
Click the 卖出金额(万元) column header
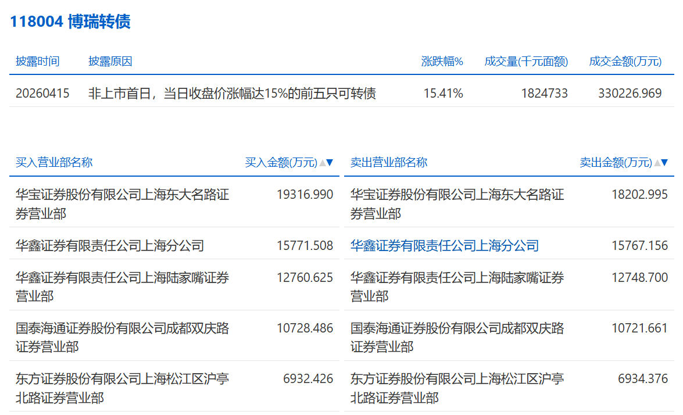coord(616,163)
